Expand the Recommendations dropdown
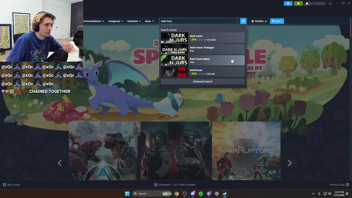Screen dimensions: 352x198 (x=94, y=21)
